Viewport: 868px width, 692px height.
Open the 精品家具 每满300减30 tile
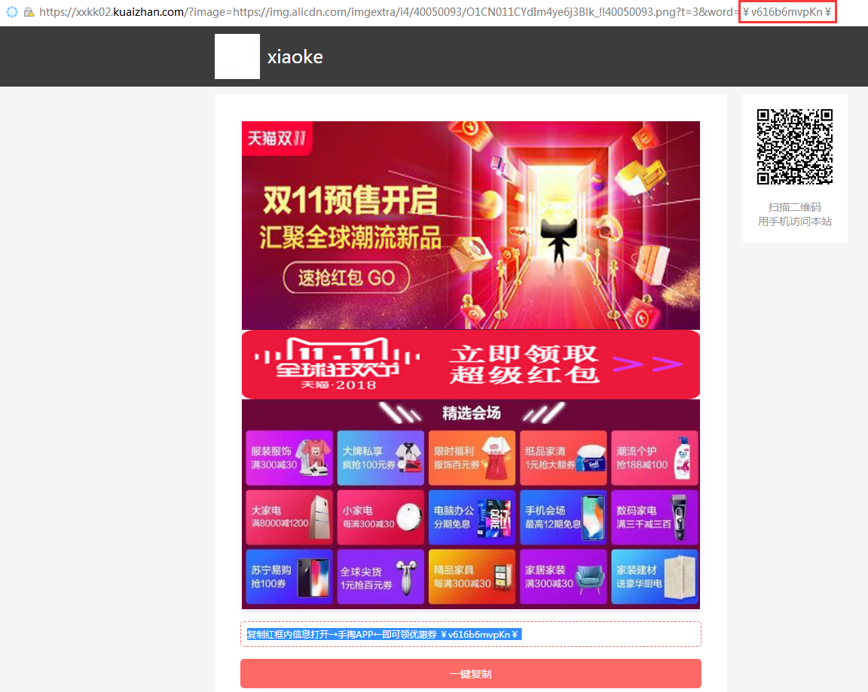(x=472, y=576)
